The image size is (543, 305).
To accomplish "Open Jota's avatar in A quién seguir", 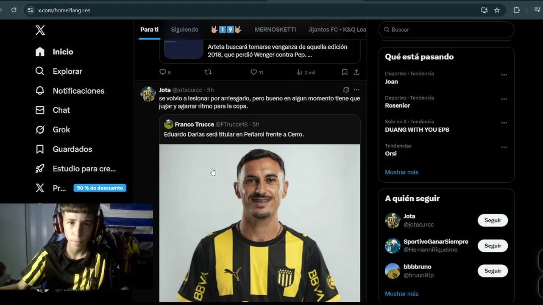I will tap(393, 220).
